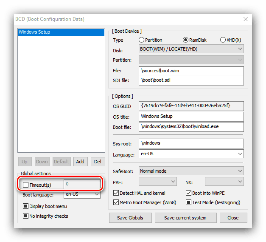Edit the OS title field

[191, 117]
